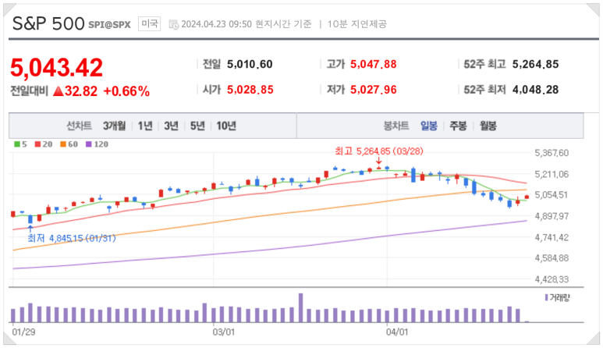Click the 미국 country badge
The image size is (603, 348).
[149, 24]
